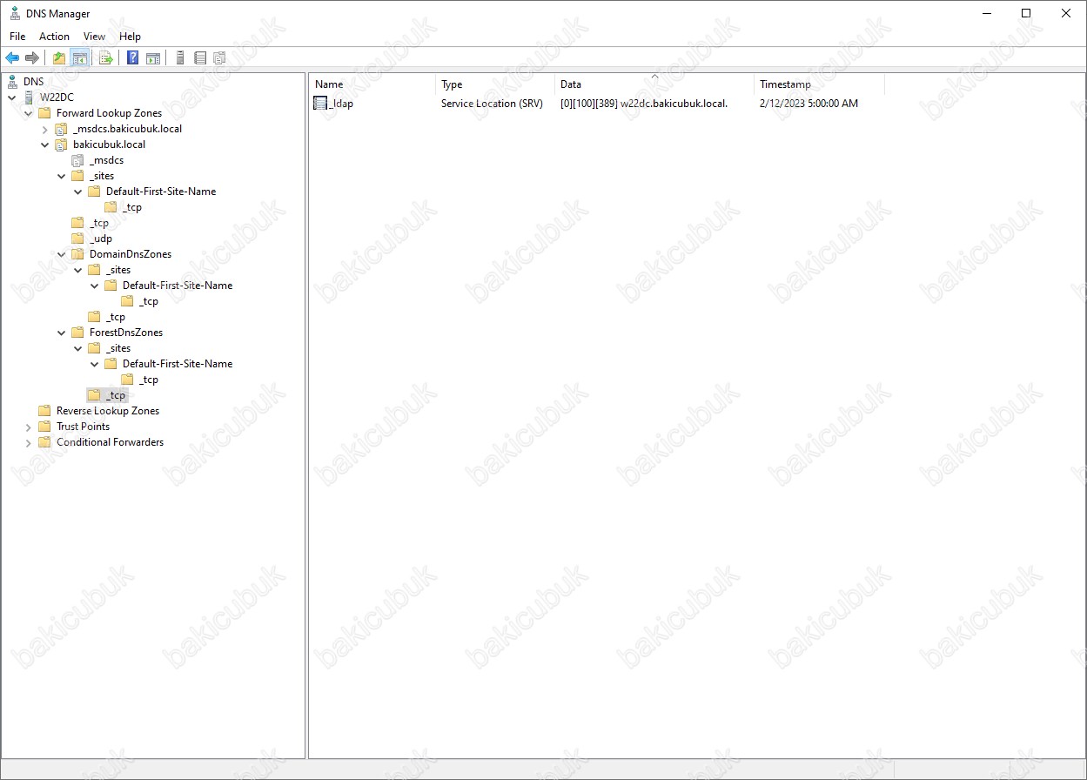Click the gray Forward arrow in toolbar
This screenshot has width=1087, height=780.
pos(32,58)
